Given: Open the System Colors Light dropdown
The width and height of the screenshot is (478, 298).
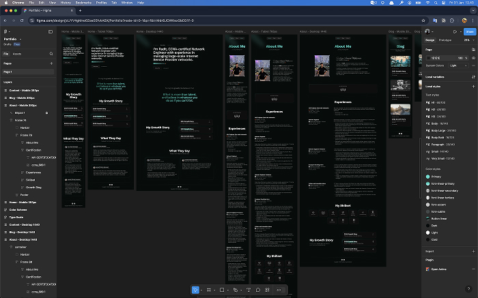Looking at the screenshot, I should [458, 66].
